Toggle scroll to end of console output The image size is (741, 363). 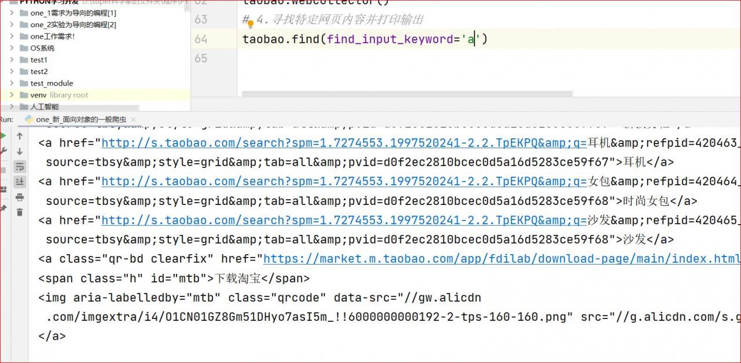[20, 182]
